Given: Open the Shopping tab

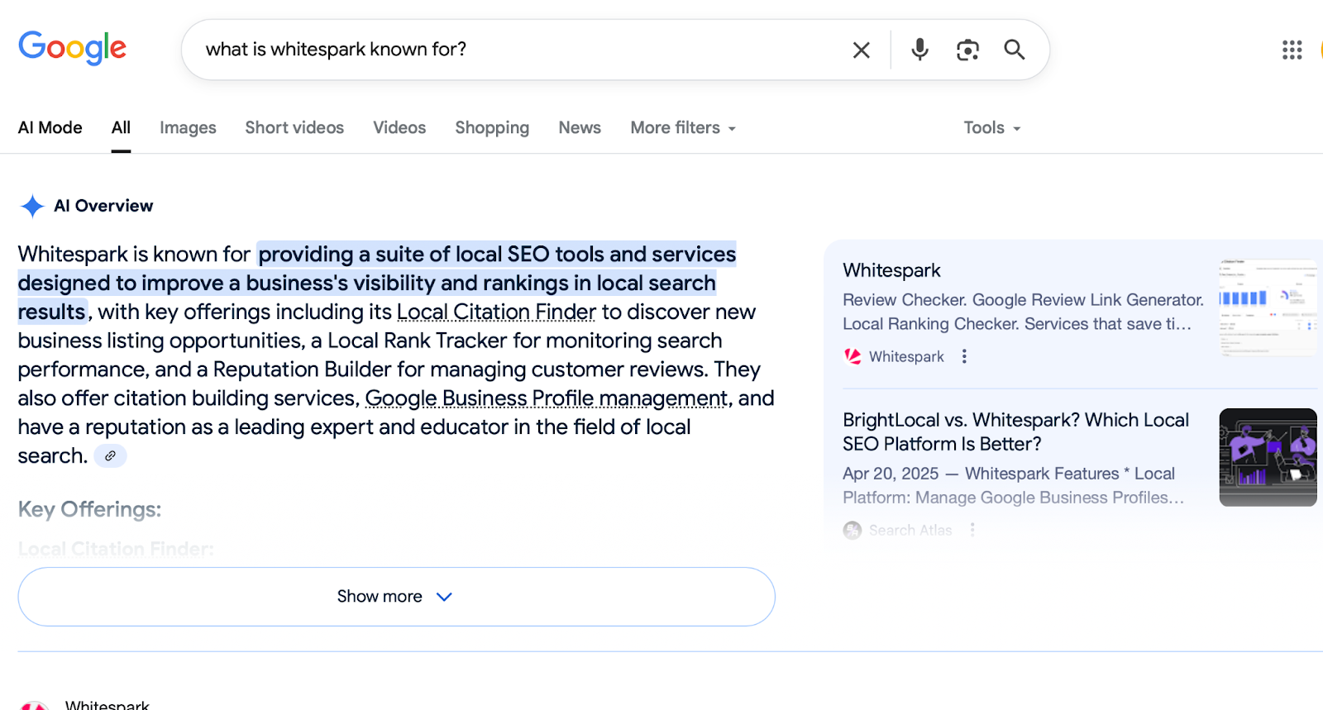Looking at the screenshot, I should (x=492, y=127).
